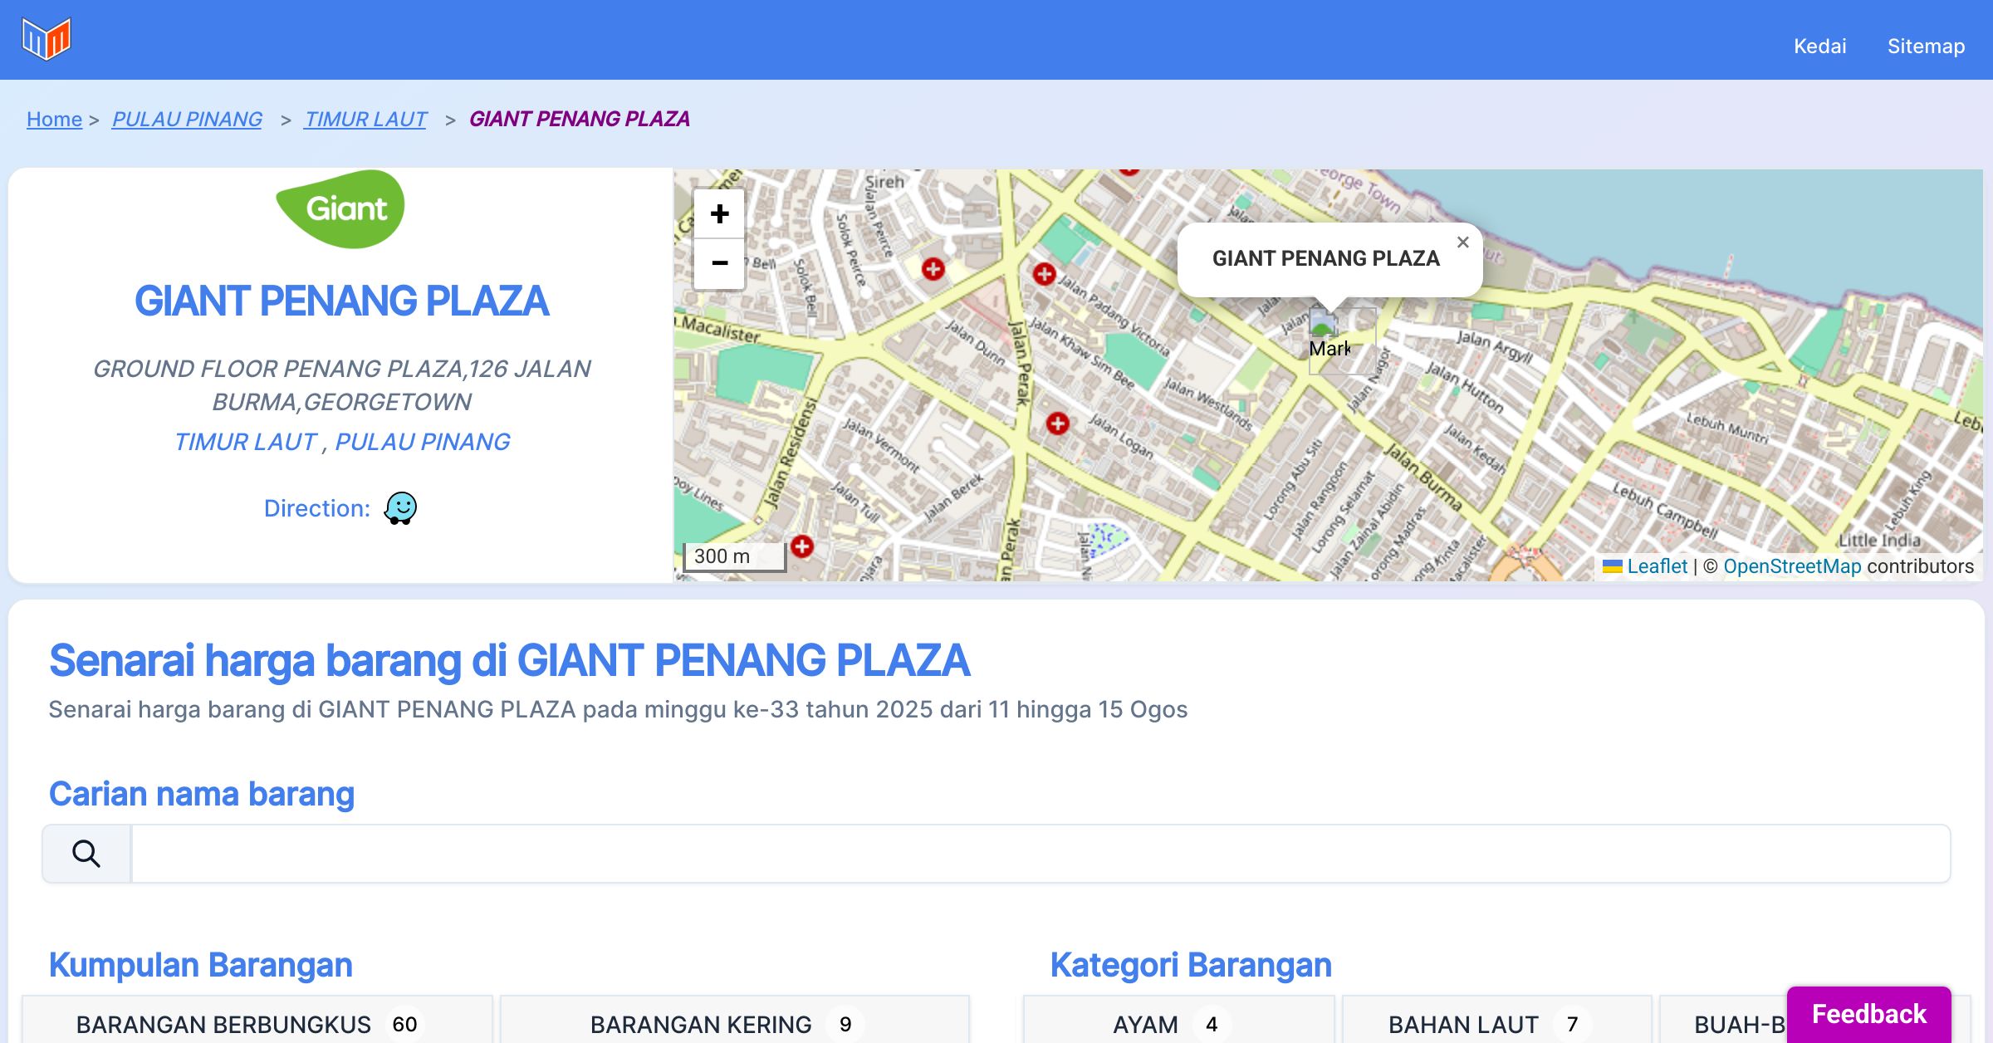The height and width of the screenshot is (1043, 1993).
Task: Click the item name search field
Action: [1040, 854]
